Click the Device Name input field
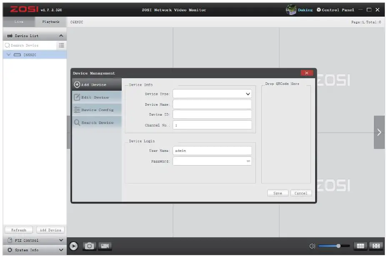This screenshot has height=260, width=391. 212,104
